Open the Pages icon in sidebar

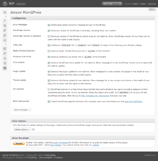5,35
